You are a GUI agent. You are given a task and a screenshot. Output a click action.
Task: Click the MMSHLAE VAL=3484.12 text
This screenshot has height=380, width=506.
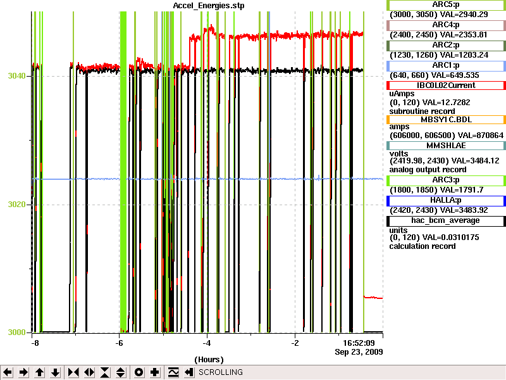tap(476, 161)
